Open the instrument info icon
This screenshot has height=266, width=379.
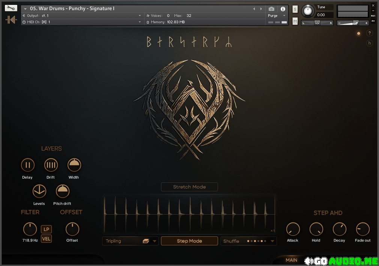[283, 9]
